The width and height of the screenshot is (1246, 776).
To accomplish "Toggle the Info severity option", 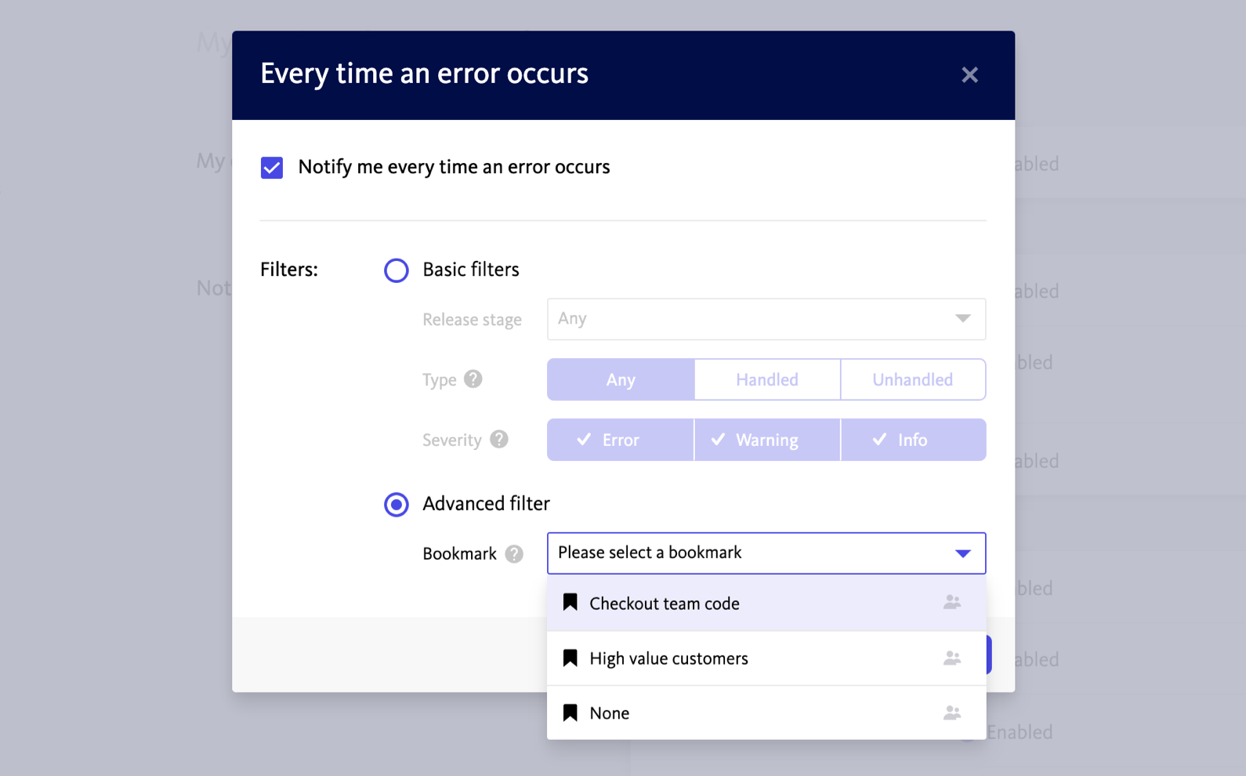I will 914,440.
